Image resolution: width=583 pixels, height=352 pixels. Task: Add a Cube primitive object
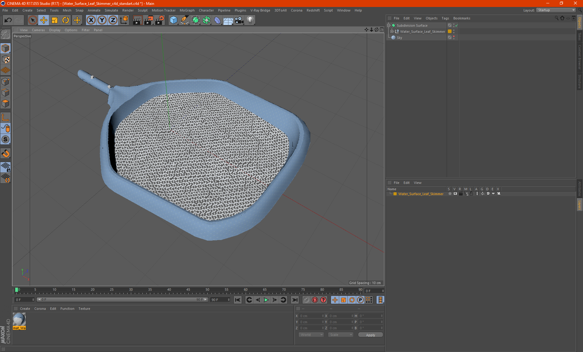[173, 20]
